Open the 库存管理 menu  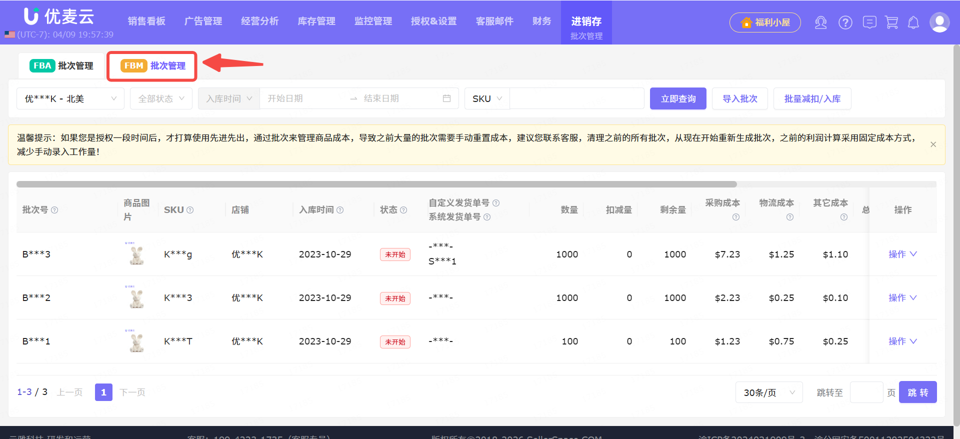[316, 21]
